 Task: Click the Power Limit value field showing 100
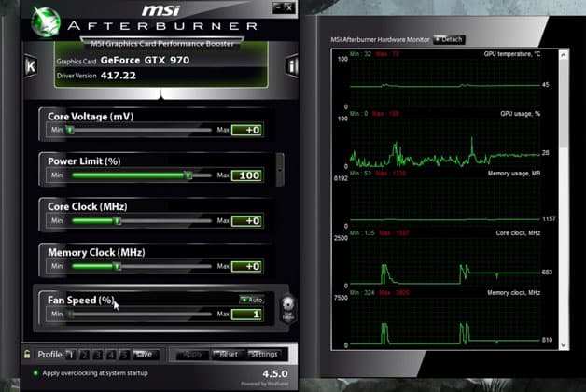pyautogui.click(x=246, y=175)
